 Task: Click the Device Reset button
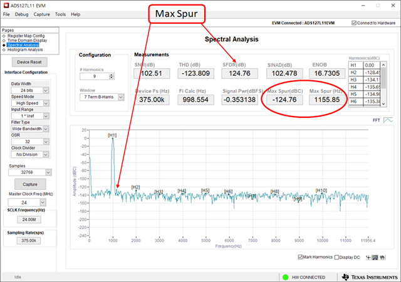[29, 62]
